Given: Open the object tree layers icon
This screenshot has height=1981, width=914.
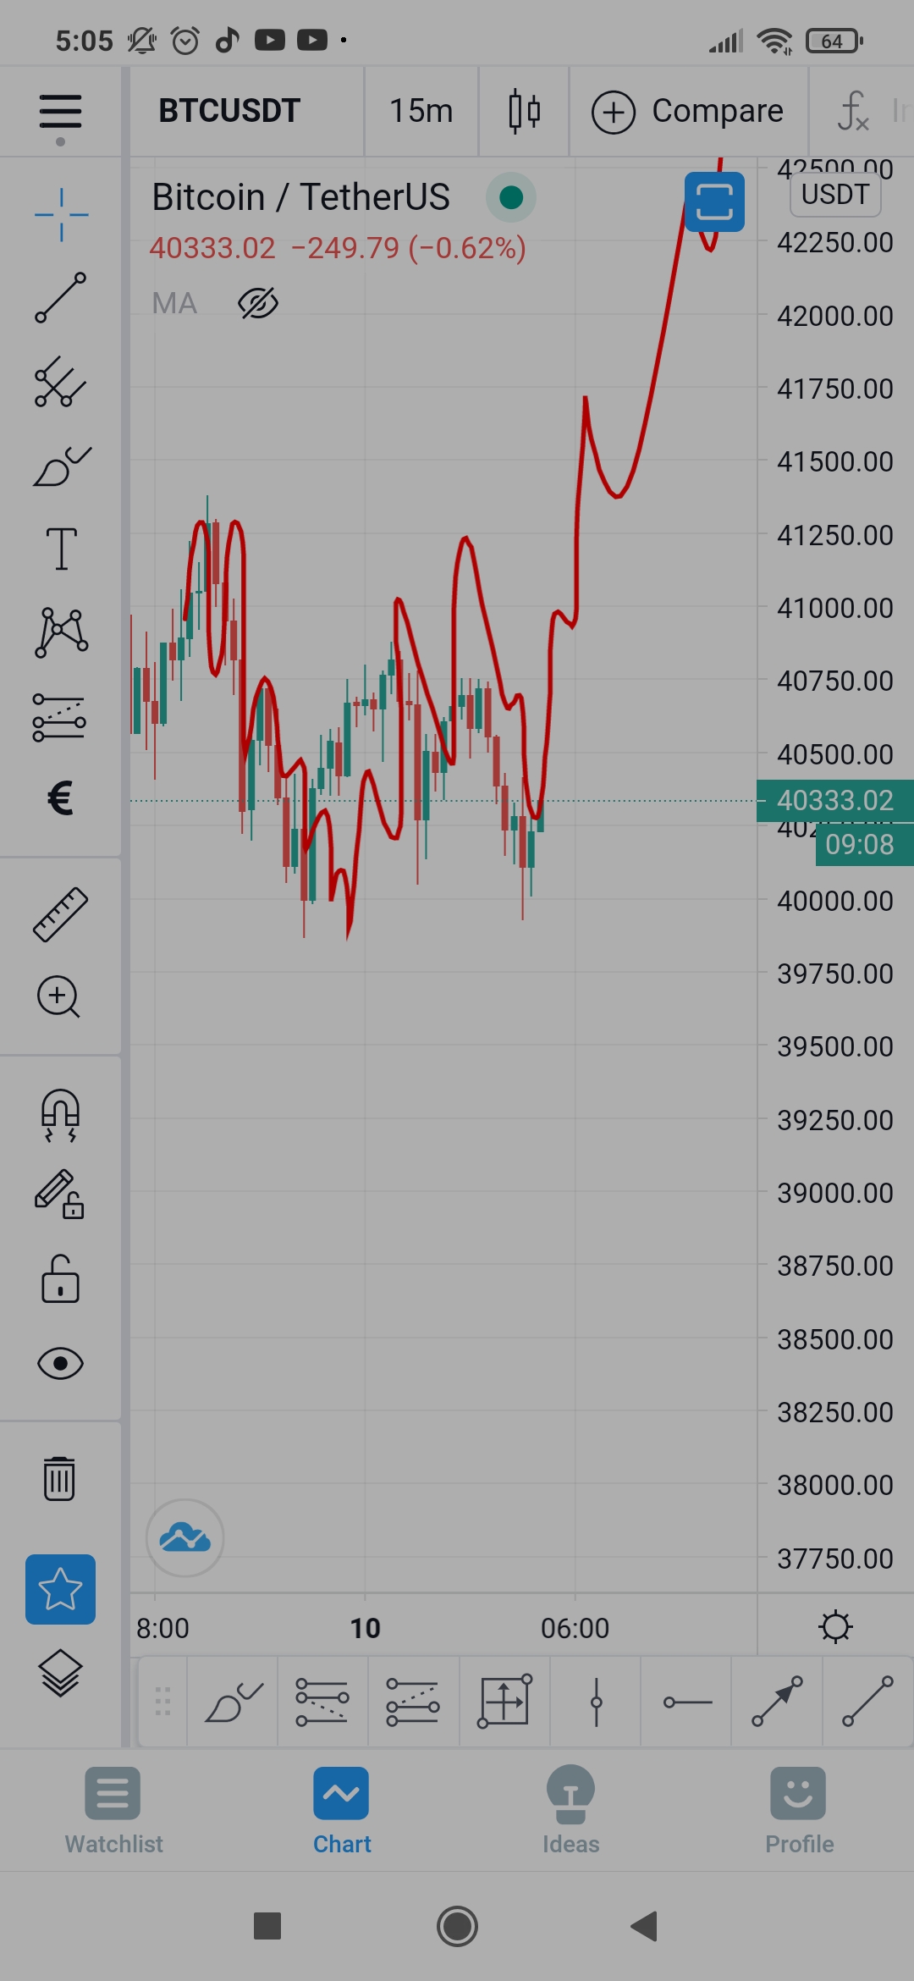Looking at the screenshot, I should pyautogui.click(x=60, y=1674).
